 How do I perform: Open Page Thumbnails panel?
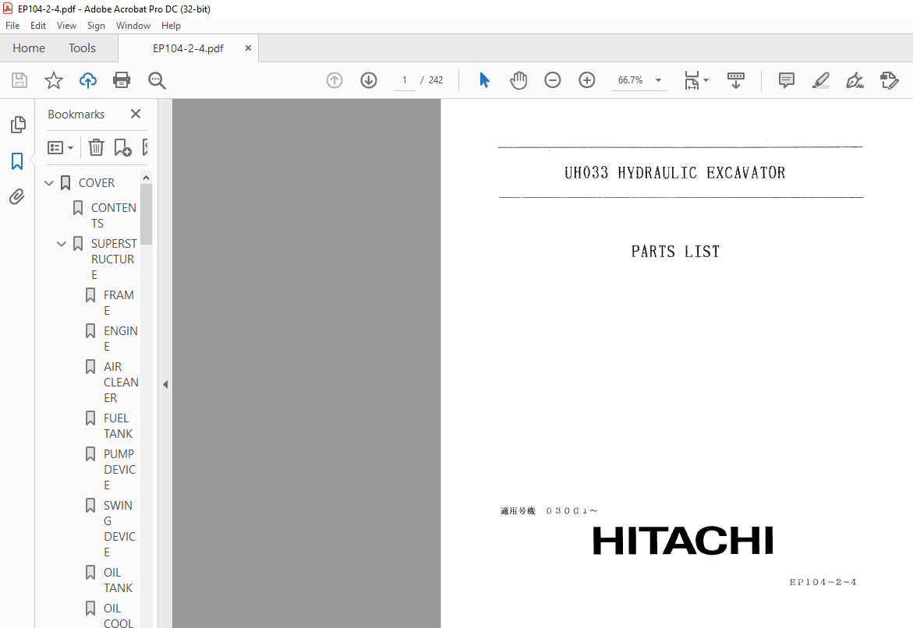[x=17, y=124]
